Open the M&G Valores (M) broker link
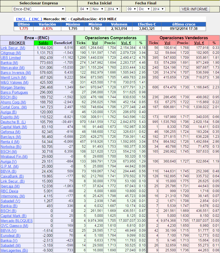220x253 pixels. (14, 82)
